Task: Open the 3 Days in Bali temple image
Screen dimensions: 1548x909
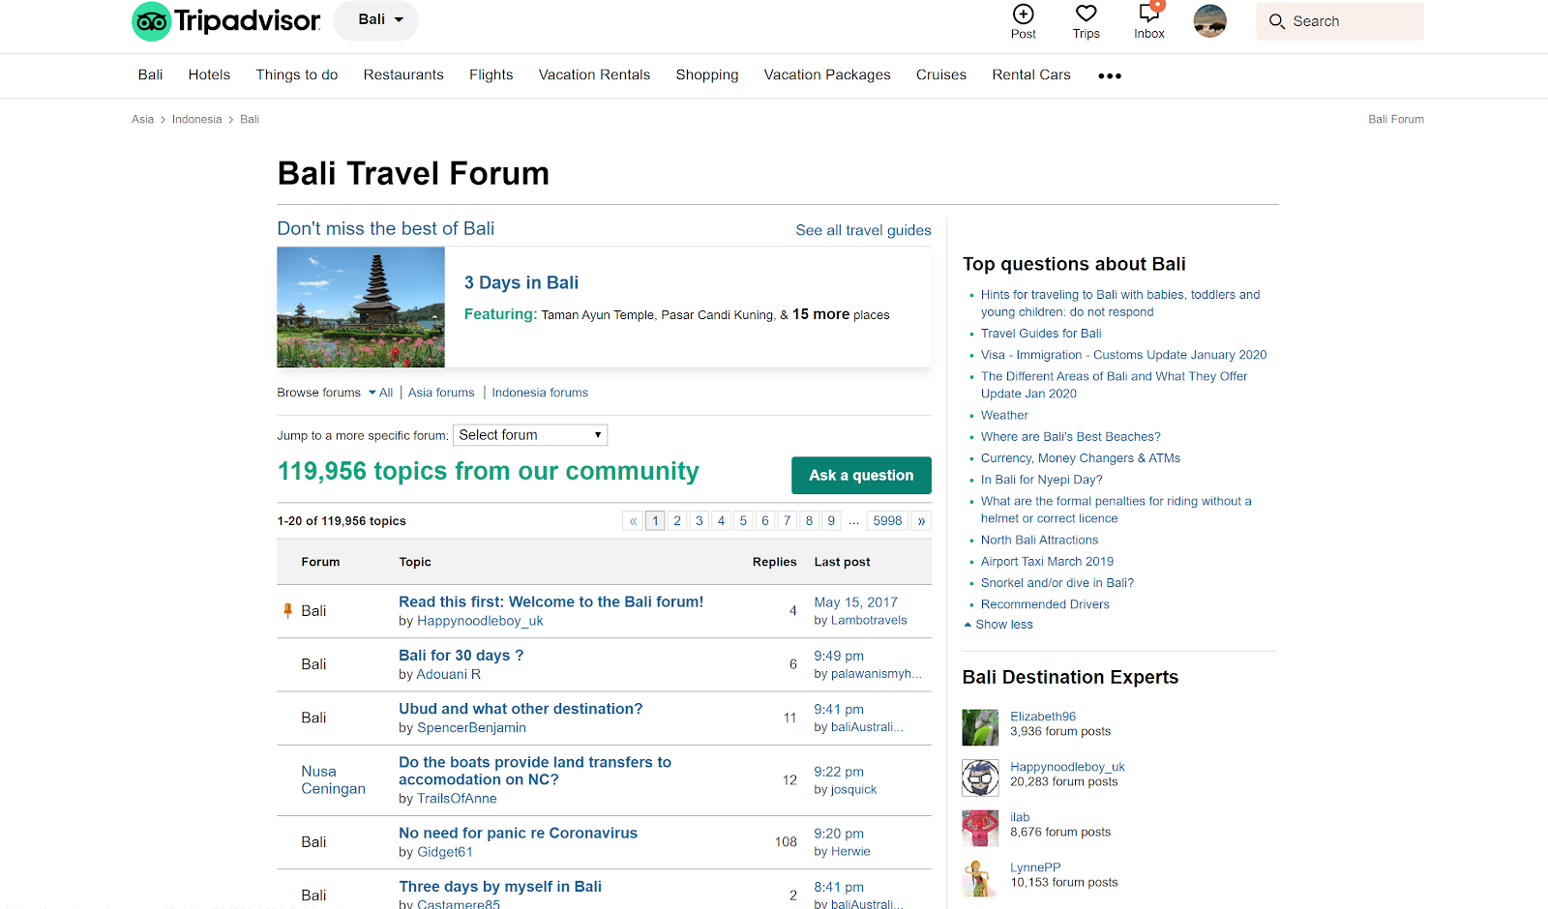Action: click(361, 307)
